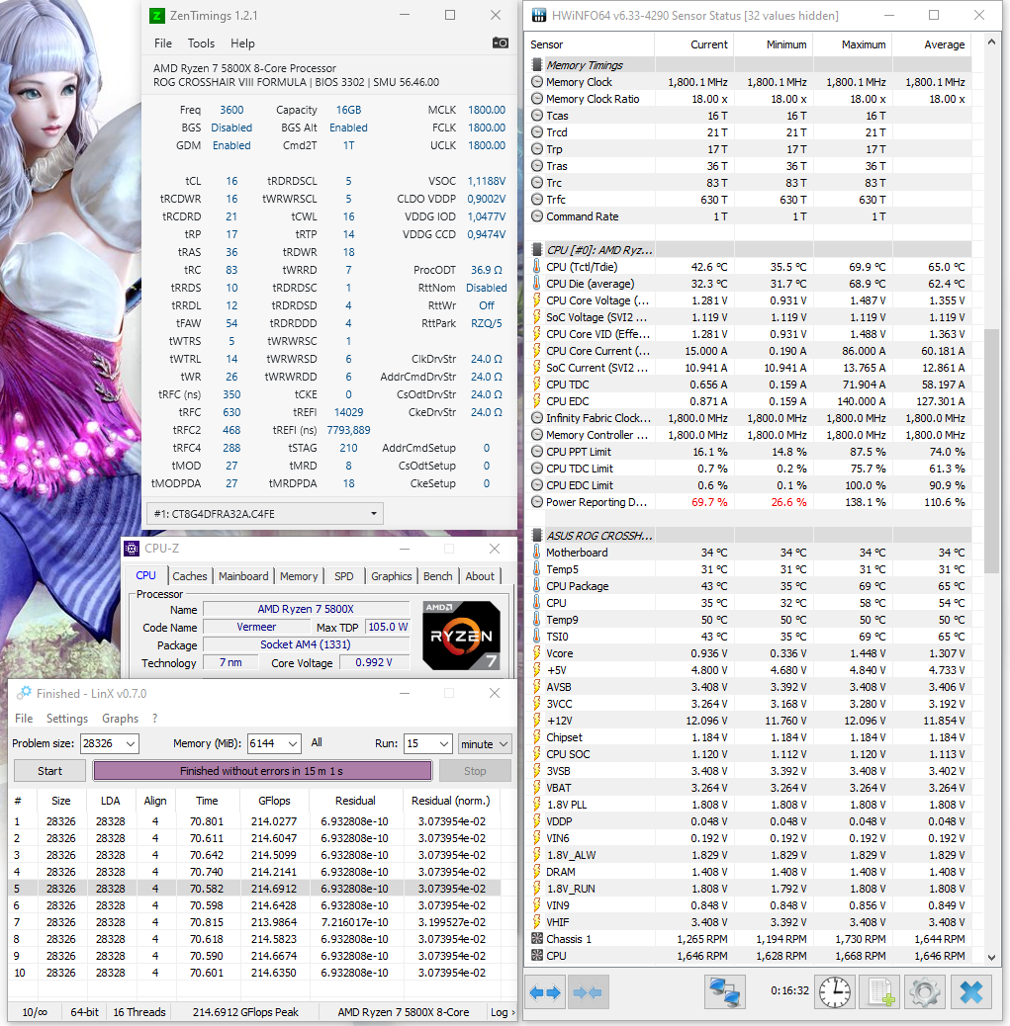Close sensors with the blue X icon
Screen dimensions: 1010x1026
(970, 992)
